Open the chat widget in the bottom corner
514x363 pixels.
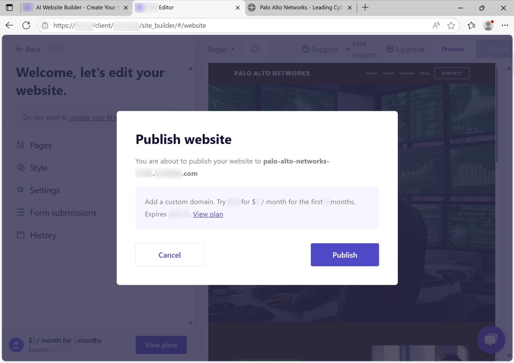pos(491,339)
